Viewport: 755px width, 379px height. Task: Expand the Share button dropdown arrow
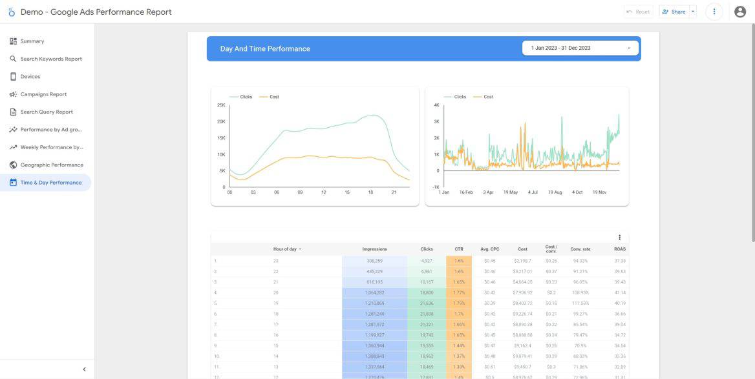point(693,12)
